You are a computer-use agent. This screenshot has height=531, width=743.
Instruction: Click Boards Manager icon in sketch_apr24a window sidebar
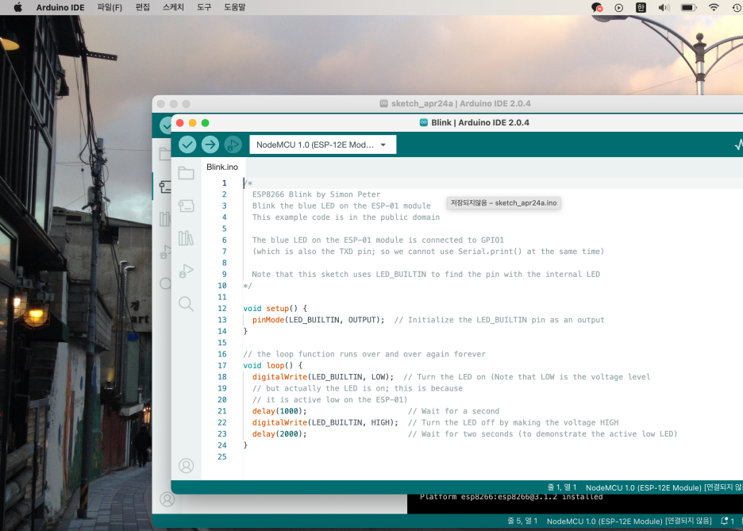165,187
